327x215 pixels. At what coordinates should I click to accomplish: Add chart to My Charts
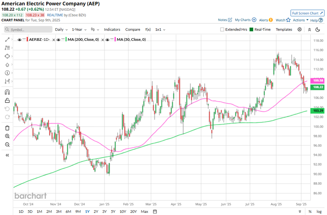[x=246, y=20]
